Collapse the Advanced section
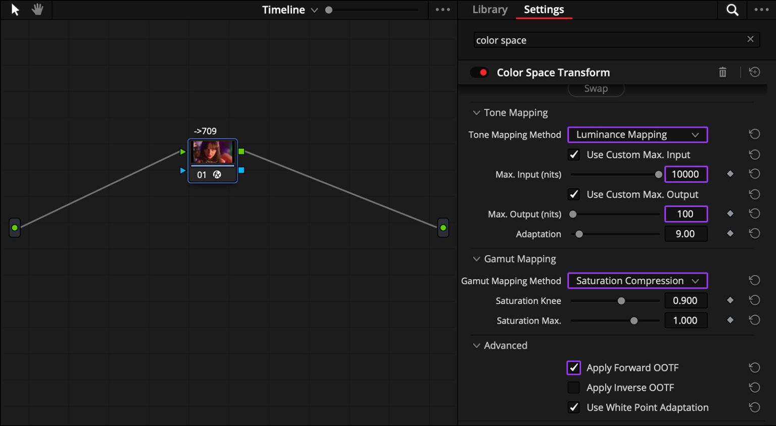This screenshot has width=776, height=426. [476, 345]
